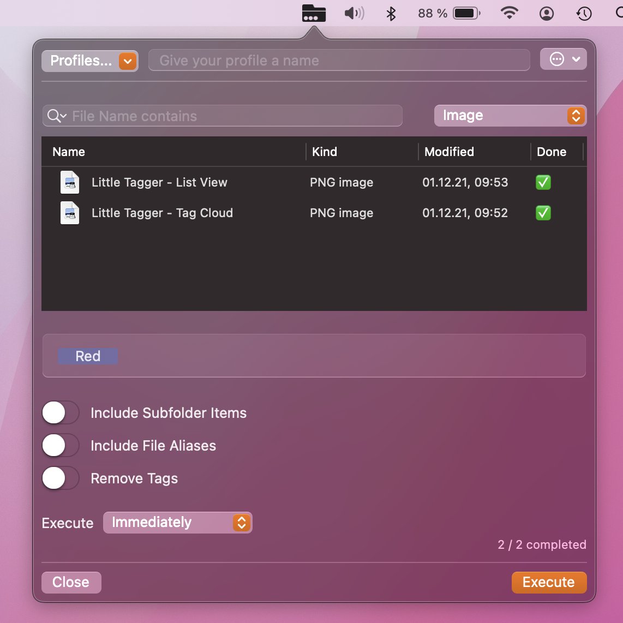Viewport: 623px width, 623px height.
Task: Click PNG image kind in Tag Cloud row
Action: pyautogui.click(x=342, y=213)
